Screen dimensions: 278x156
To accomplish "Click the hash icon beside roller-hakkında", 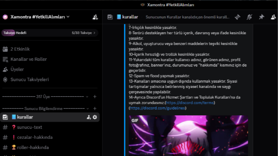I will click(x=5, y=148).
